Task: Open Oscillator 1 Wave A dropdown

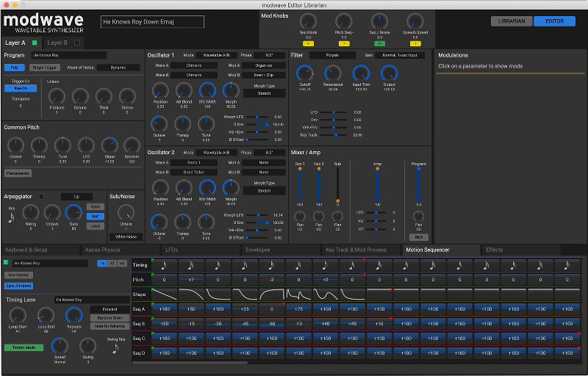Action: 194,65
